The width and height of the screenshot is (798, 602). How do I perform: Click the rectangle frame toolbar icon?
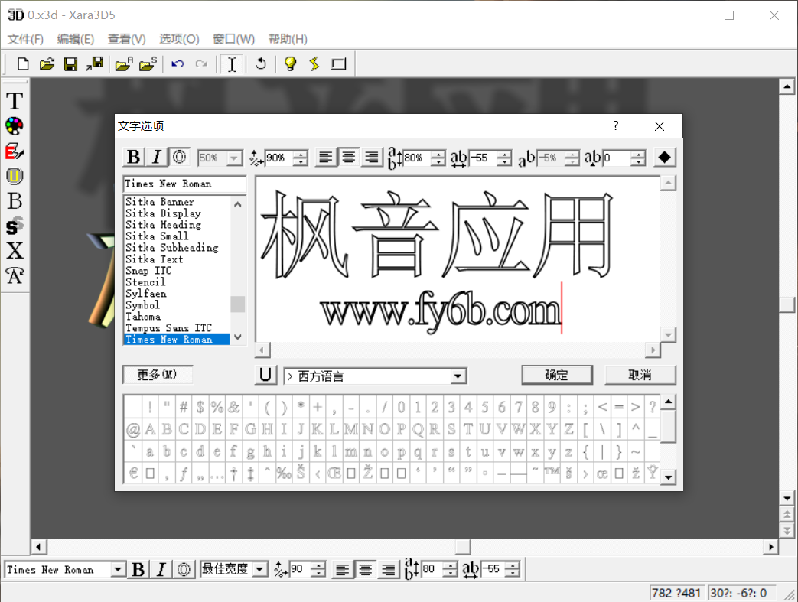point(338,64)
